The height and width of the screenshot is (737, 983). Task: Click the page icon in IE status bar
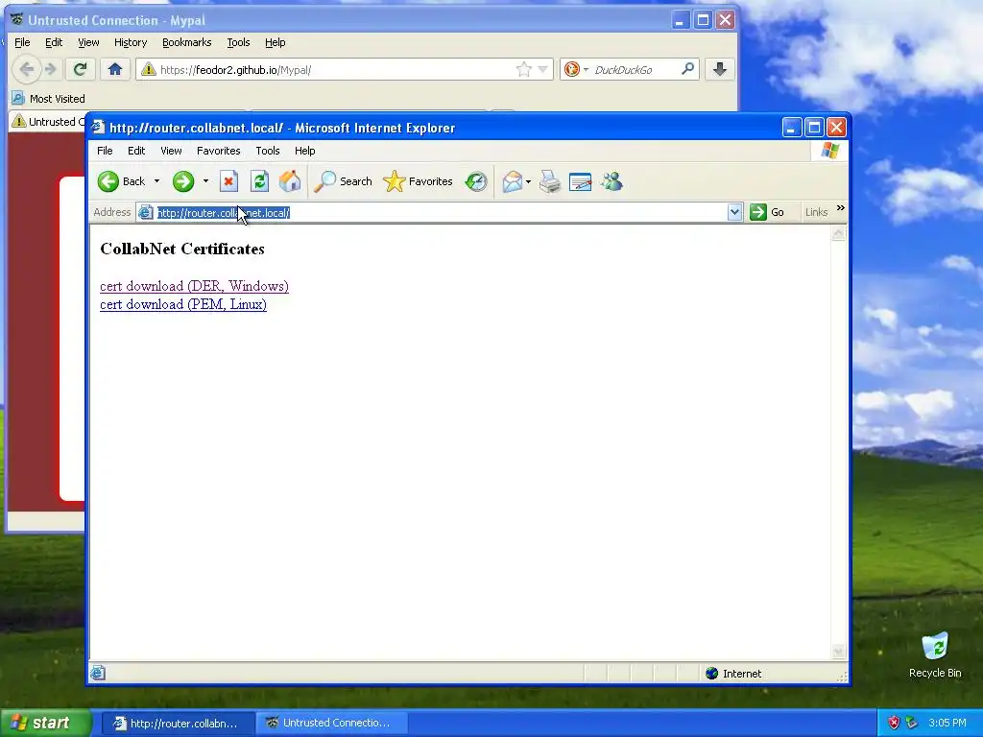pos(98,674)
